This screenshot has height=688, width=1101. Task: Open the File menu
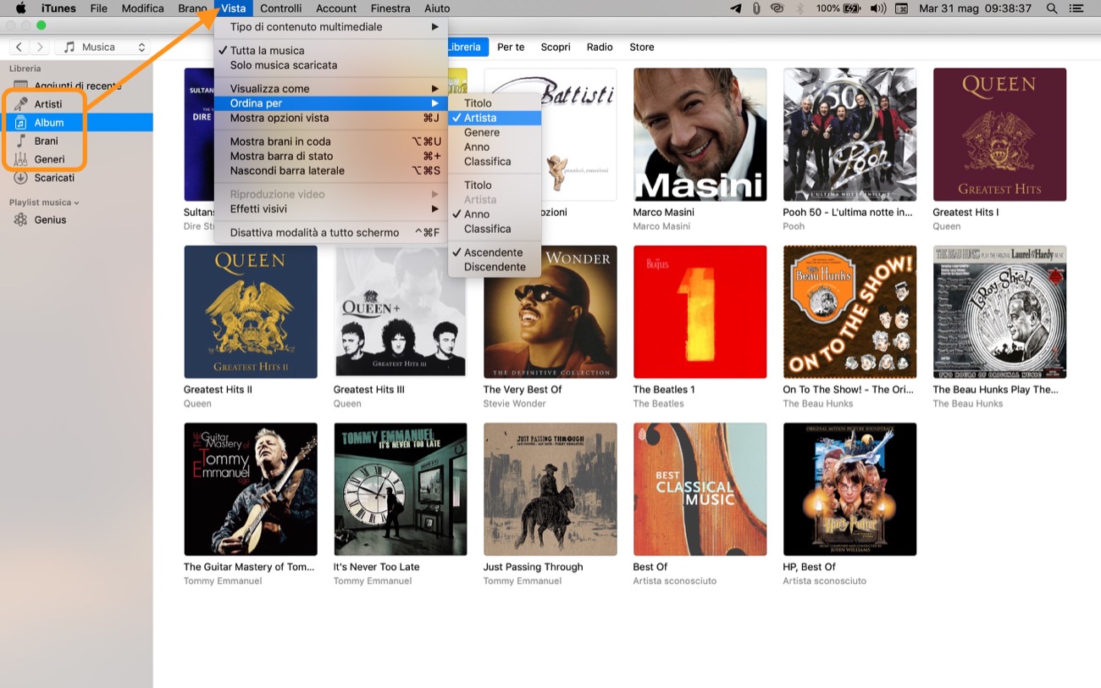(x=98, y=8)
